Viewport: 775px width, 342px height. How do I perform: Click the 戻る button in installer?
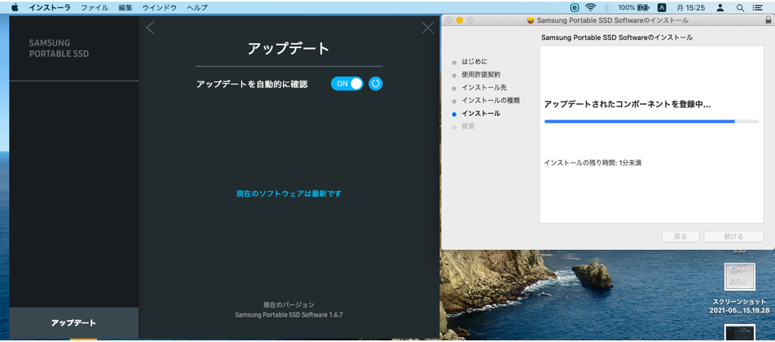[680, 237]
